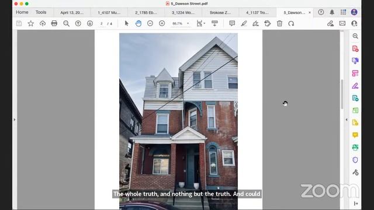Open the find text magnifier
374x210 pixels.
coord(66,23)
